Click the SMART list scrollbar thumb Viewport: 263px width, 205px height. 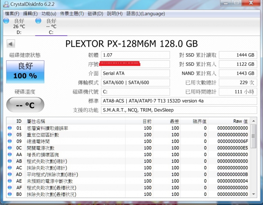(254, 136)
